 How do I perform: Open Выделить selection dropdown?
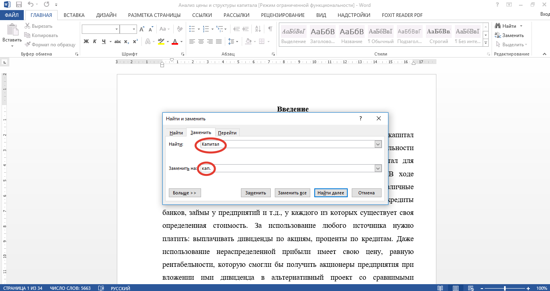click(511, 45)
